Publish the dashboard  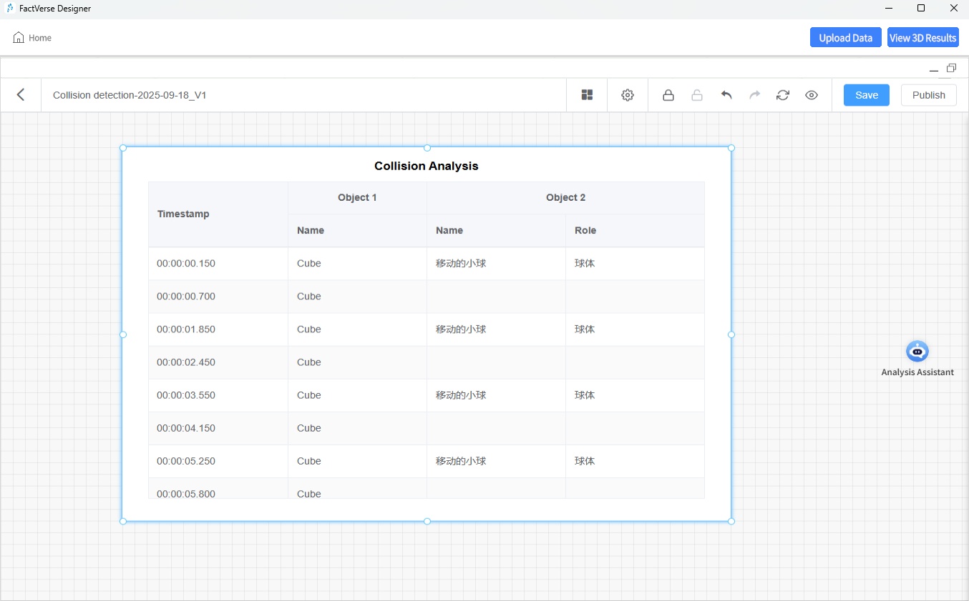tap(928, 95)
